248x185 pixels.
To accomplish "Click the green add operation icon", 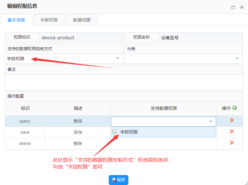I will click(x=235, y=108).
